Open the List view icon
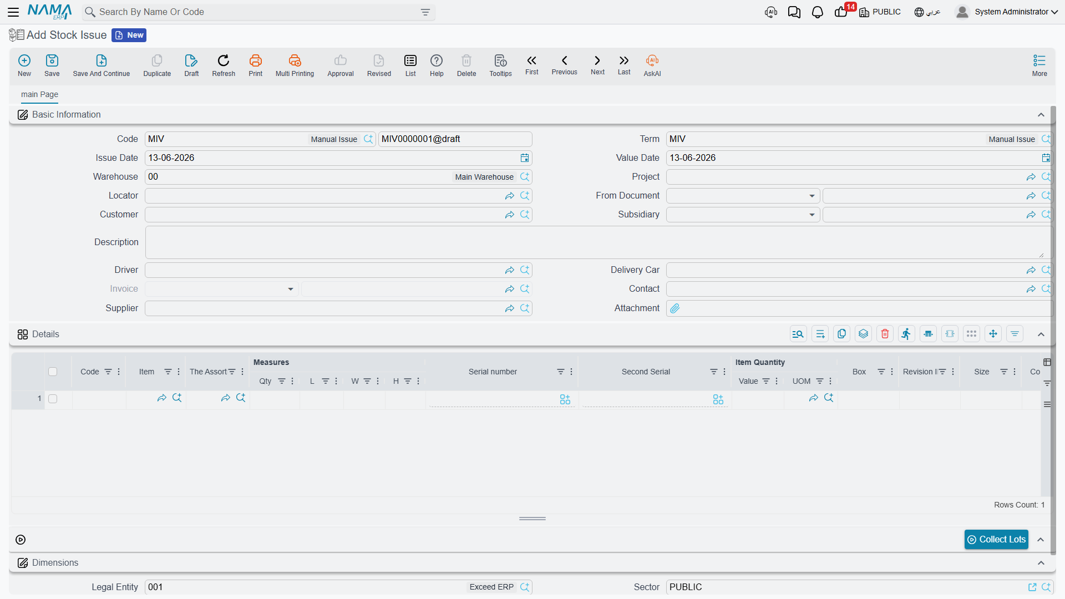Viewport: 1065px width, 599px height. 410,65
